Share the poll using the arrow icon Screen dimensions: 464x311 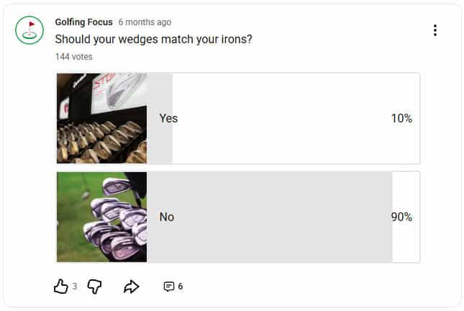[131, 287]
